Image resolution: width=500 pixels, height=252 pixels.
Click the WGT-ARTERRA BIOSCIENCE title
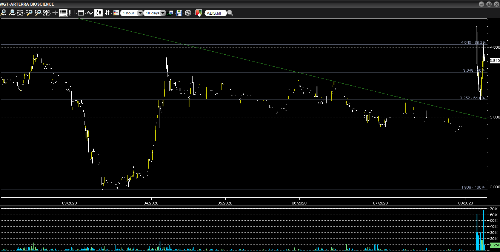27,4
